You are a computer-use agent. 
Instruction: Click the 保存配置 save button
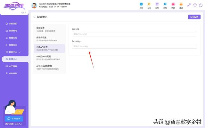click(x=194, y=17)
